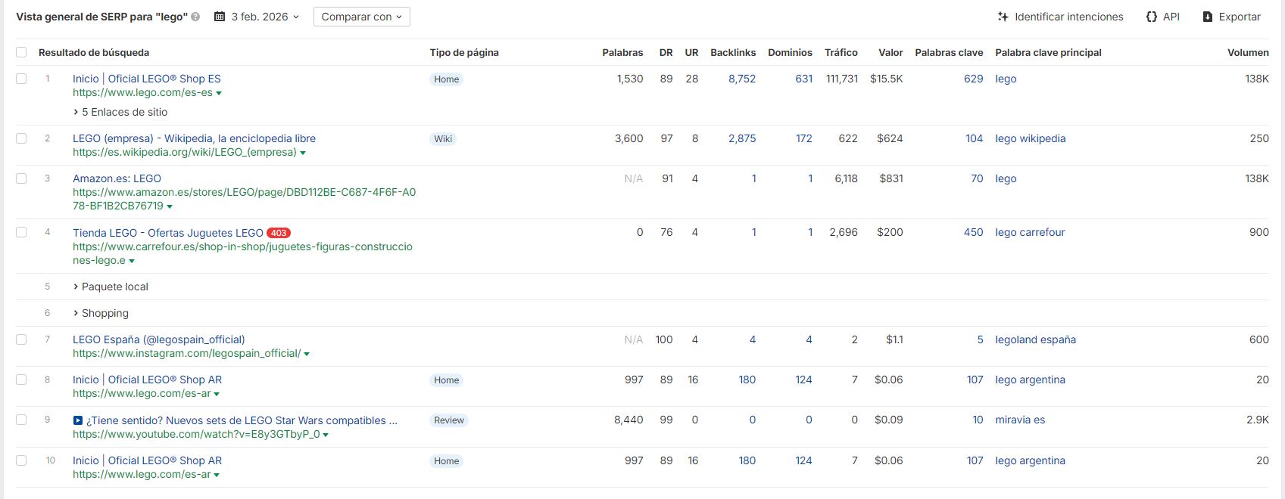This screenshot has height=499, width=1285.
Task: Click the 8,752 backlinks value
Action: [x=742, y=79]
